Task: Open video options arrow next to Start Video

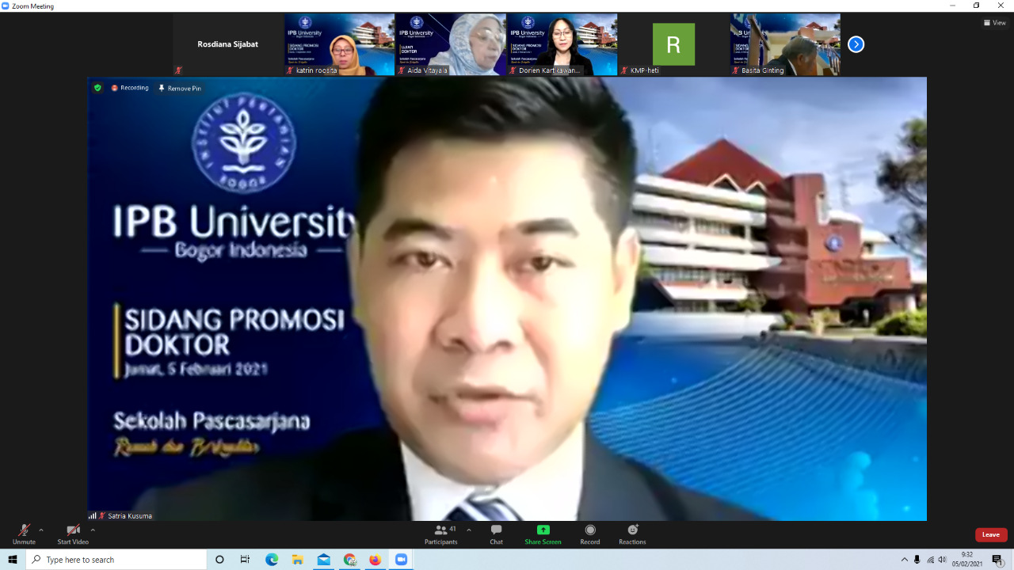Action: 93,530
